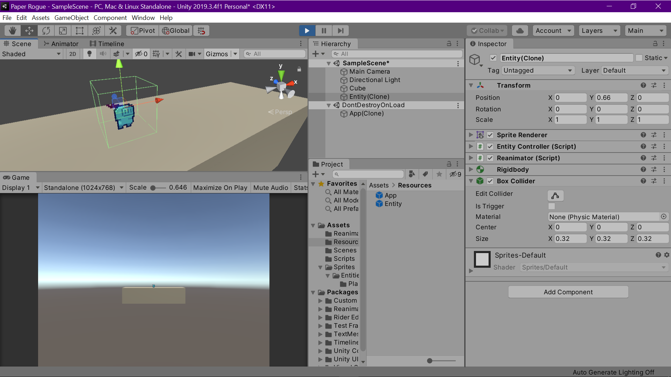Open the Tag Untagged dropdown
This screenshot has height=377, width=671.
[x=538, y=71]
